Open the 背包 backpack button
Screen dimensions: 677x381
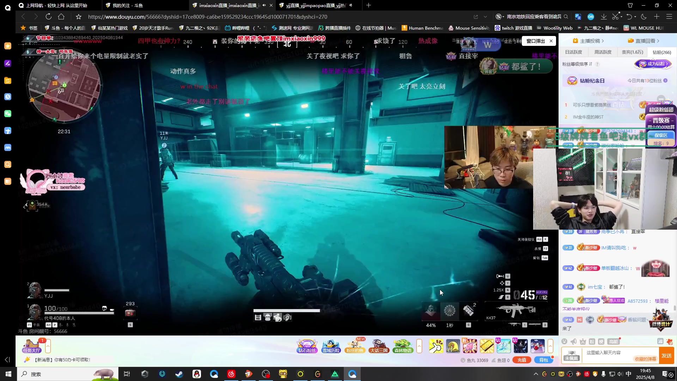pos(543,360)
